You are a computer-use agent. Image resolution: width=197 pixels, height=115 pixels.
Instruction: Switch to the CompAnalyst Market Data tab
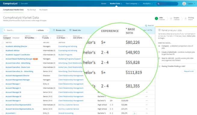(13, 10)
